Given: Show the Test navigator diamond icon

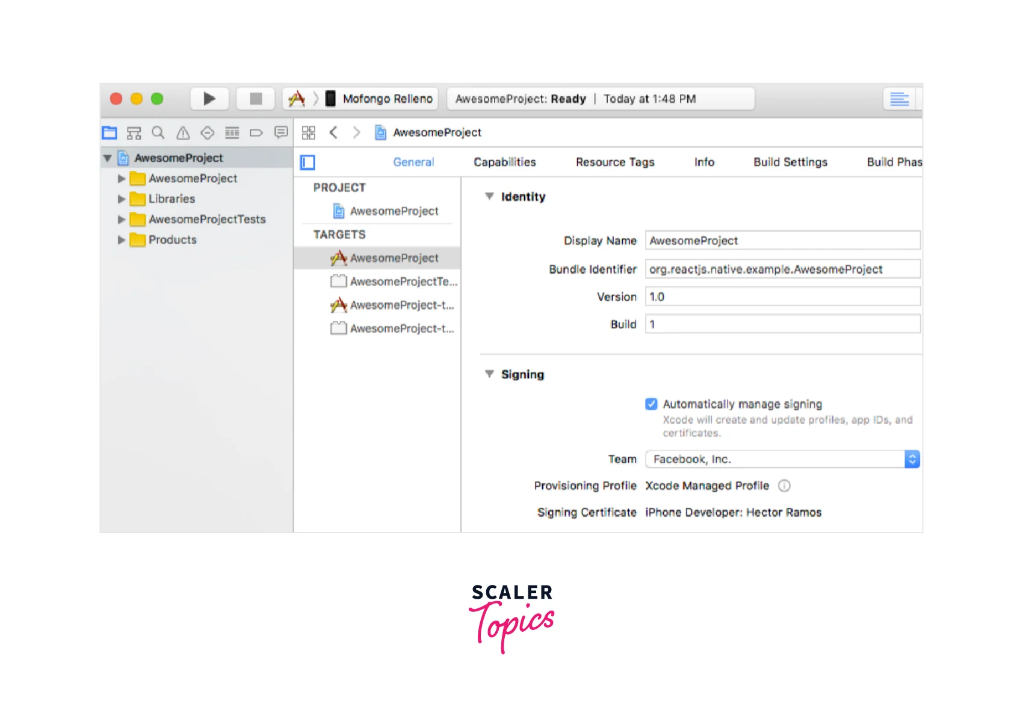Looking at the screenshot, I should point(208,133).
